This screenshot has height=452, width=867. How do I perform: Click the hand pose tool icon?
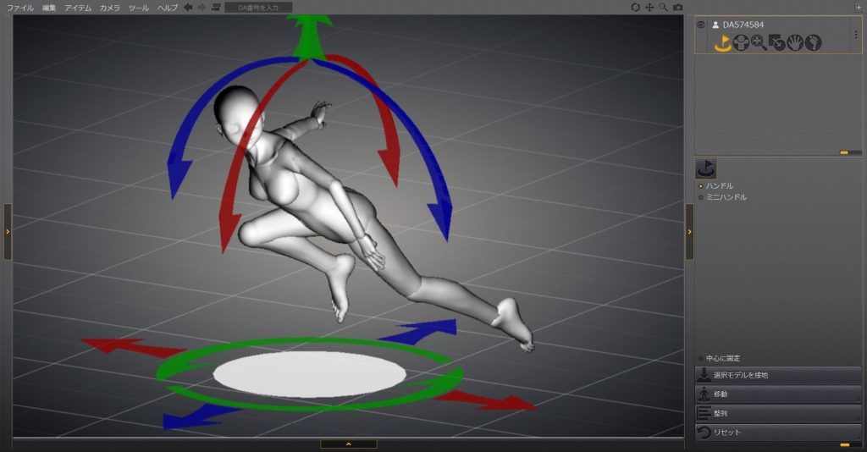pyautogui.click(x=795, y=42)
